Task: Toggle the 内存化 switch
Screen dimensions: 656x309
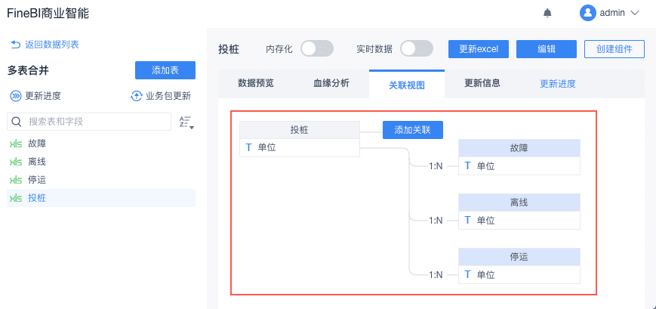Action: pos(317,49)
